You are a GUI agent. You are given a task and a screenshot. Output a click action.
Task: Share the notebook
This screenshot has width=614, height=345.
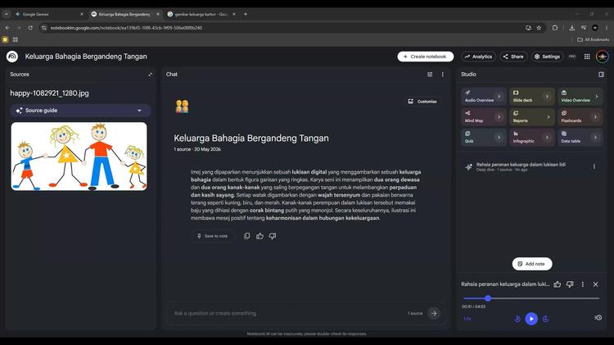[x=513, y=57]
